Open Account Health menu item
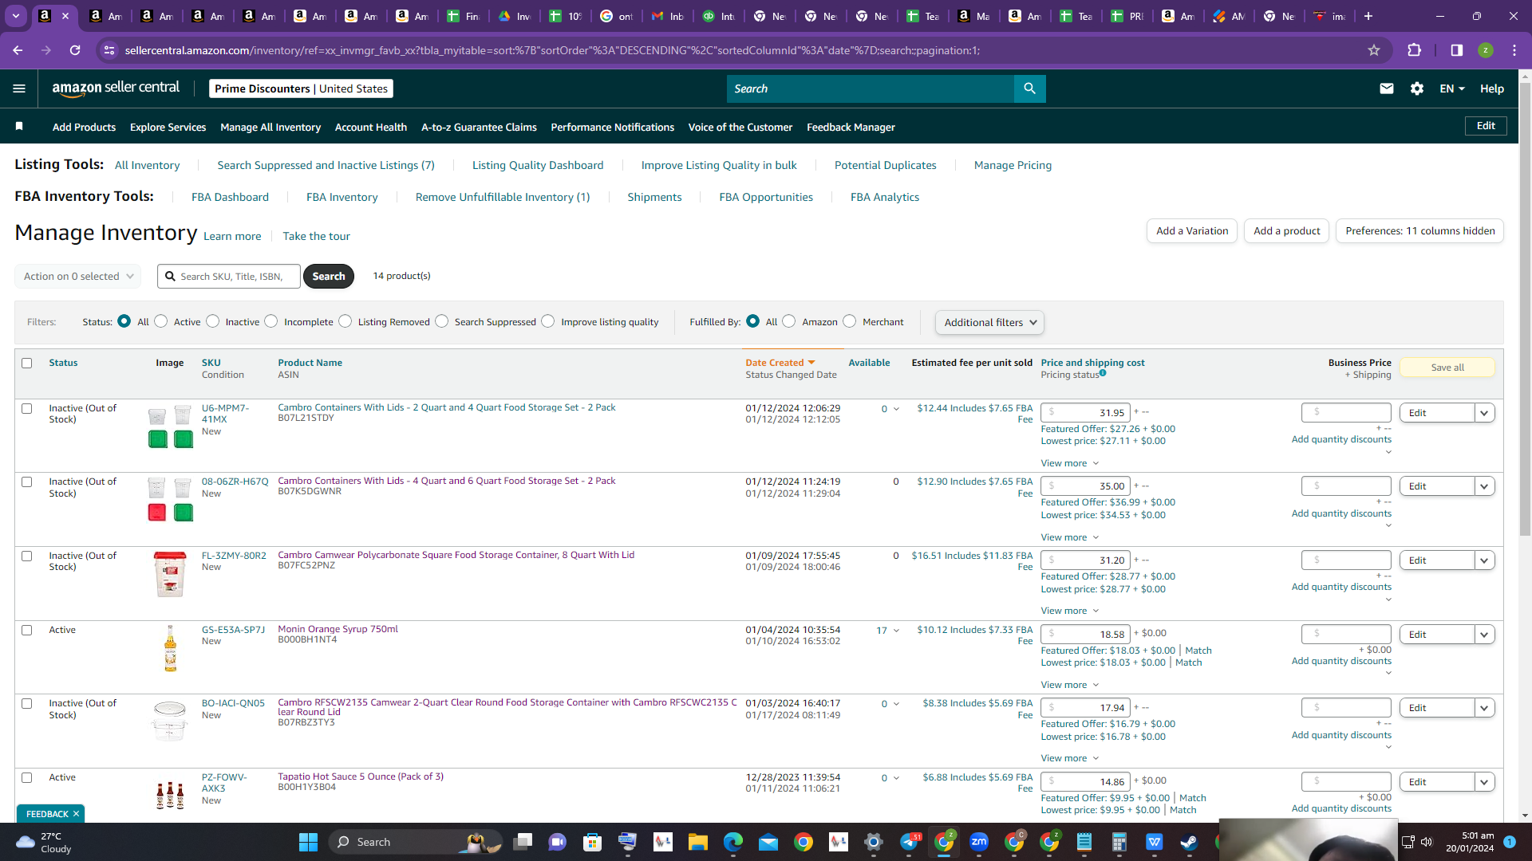Viewport: 1532px width, 861px height. pos(371,127)
